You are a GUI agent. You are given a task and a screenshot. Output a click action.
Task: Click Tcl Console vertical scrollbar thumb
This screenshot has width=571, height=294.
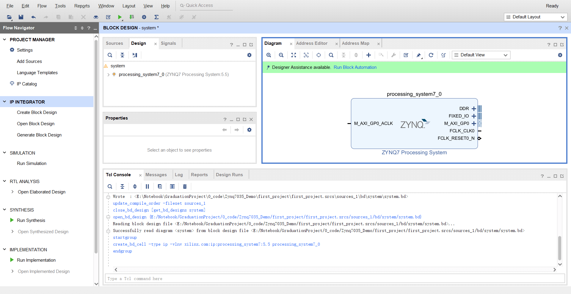560,248
